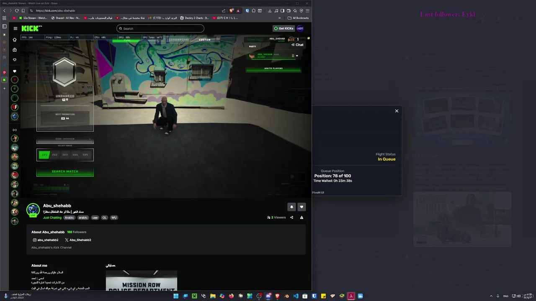The height and width of the screenshot is (301, 536).
Task: Click "Position: 78 of 100" queue text
Action: point(332,176)
